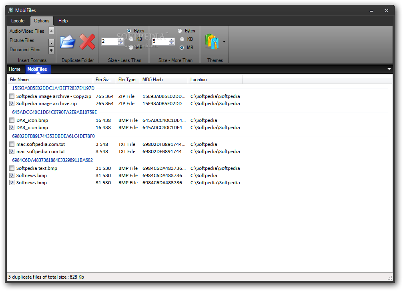
Task: Click file size 765 364 of Copy.zip row
Action: 104,96
